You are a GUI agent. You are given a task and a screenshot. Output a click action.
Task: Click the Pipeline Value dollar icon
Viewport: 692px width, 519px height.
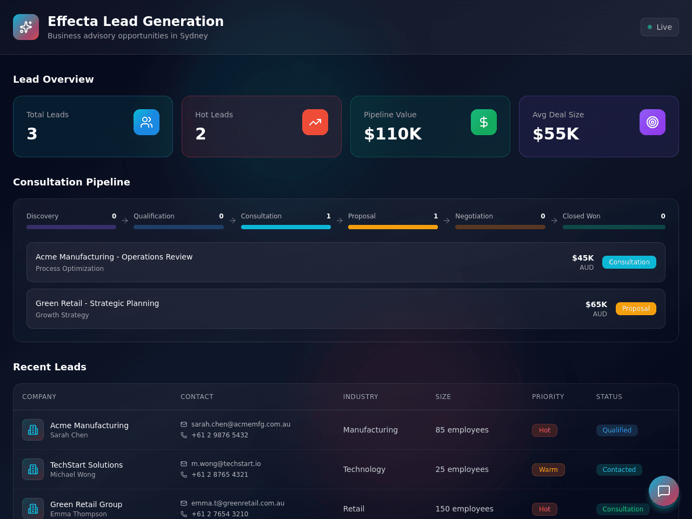pyautogui.click(x=484, y=122)
